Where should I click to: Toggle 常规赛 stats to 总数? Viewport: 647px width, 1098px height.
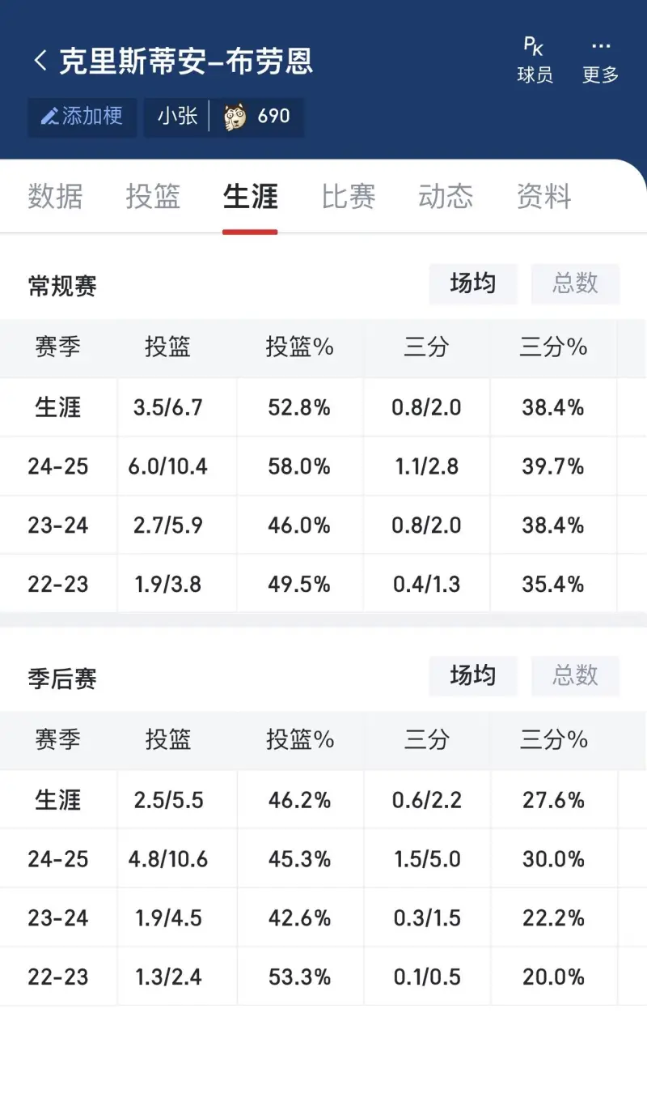[x=575, y=283]
